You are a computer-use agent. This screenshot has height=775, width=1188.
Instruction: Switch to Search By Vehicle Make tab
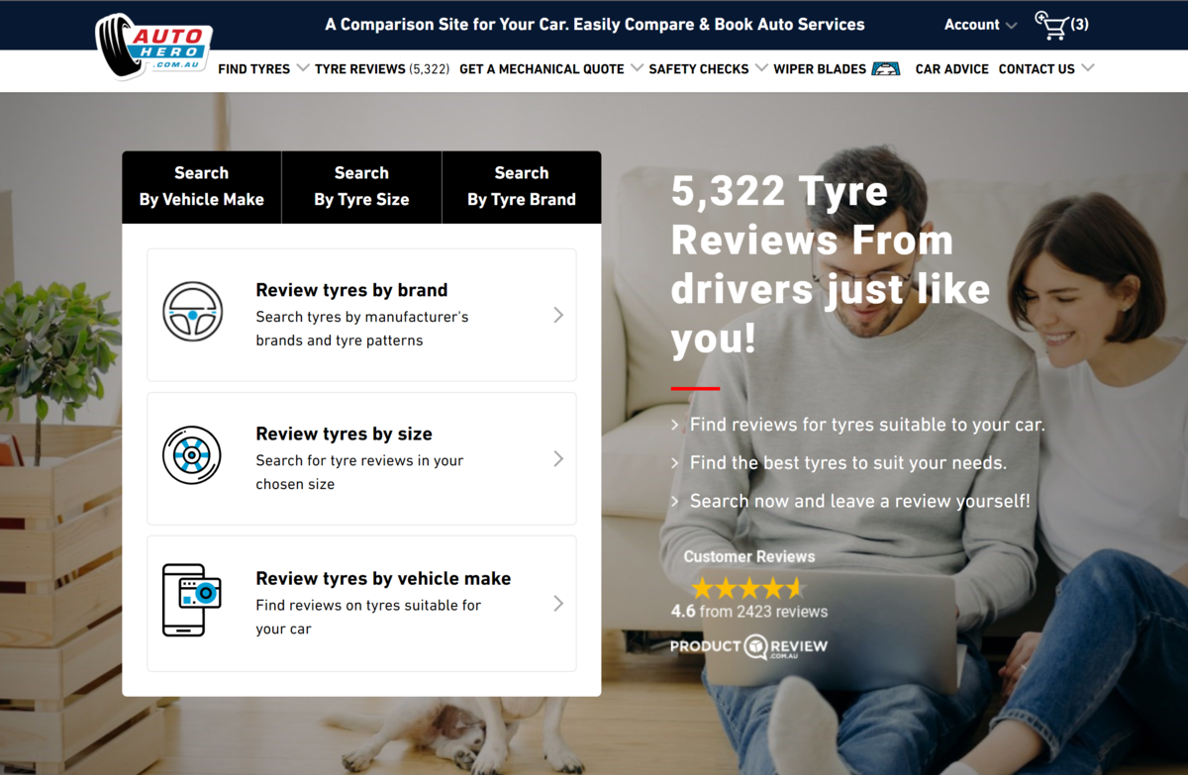coord(202,186)
